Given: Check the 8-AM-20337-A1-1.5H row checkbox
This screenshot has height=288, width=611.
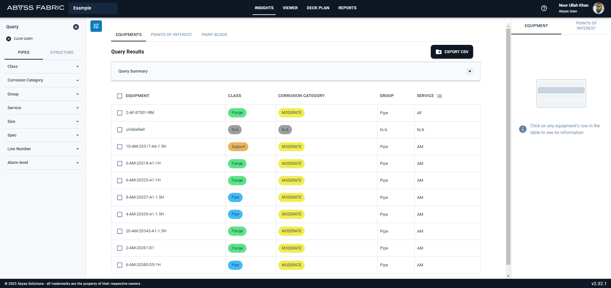Looking at the screenshot, I should pos(120,198).
